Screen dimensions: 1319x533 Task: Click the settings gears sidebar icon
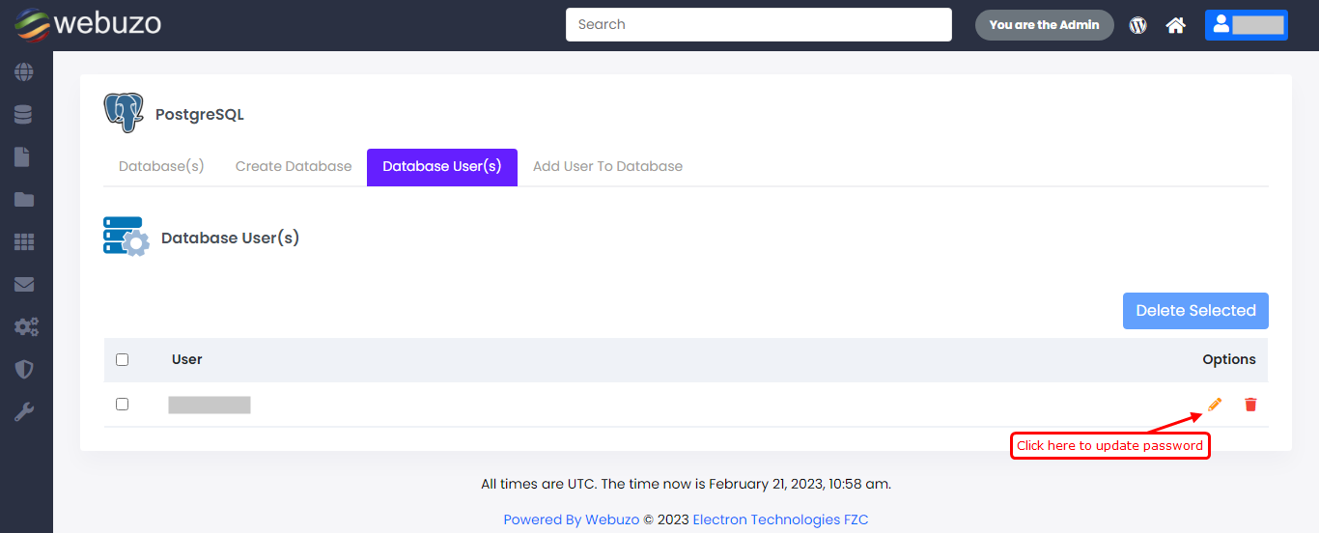coord(25,327)
